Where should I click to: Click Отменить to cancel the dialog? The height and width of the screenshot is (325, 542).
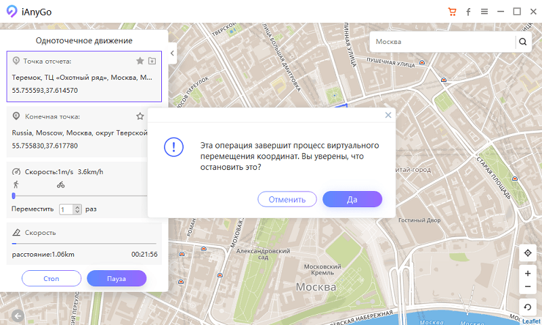tap(287, 199)
